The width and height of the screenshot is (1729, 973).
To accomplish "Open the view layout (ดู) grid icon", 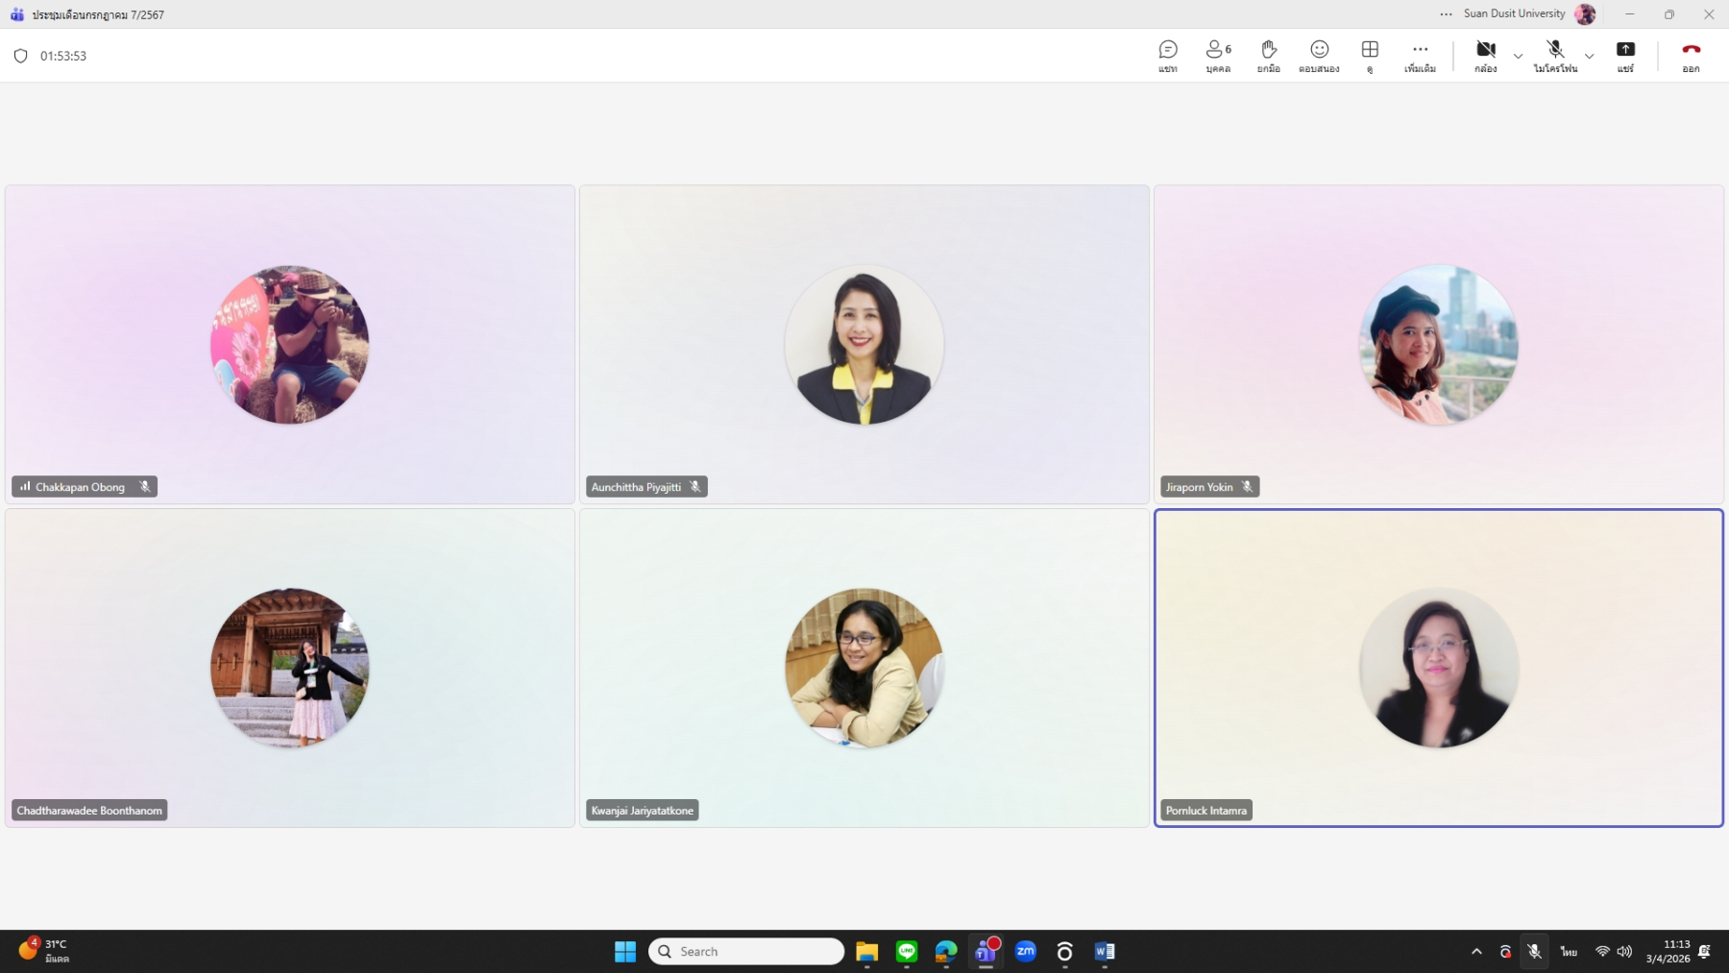I will pos(1370,56).
